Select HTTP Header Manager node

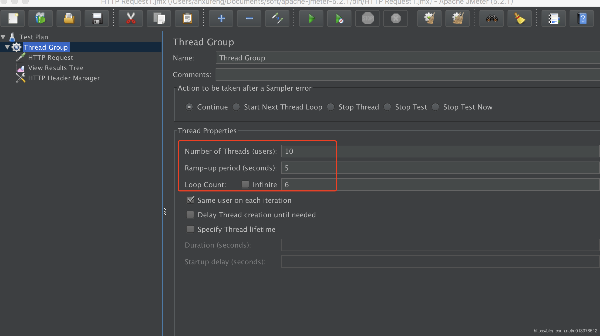tap(64, 78)
